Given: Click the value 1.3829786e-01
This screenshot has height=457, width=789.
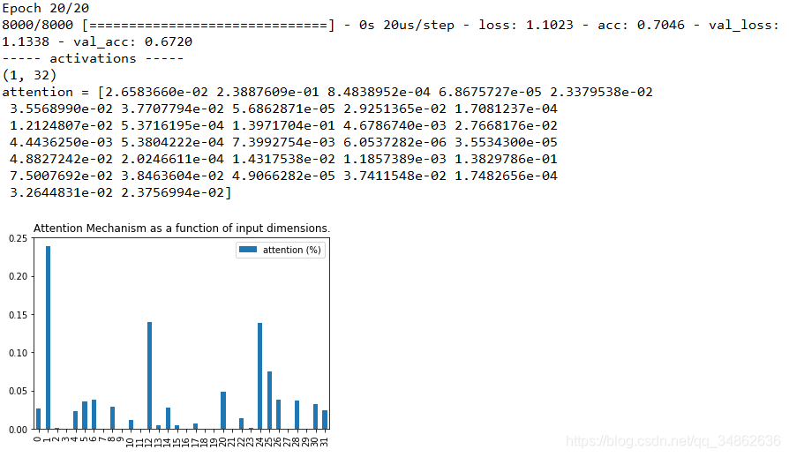Looking at the screenshot, I should click(506, 160).
